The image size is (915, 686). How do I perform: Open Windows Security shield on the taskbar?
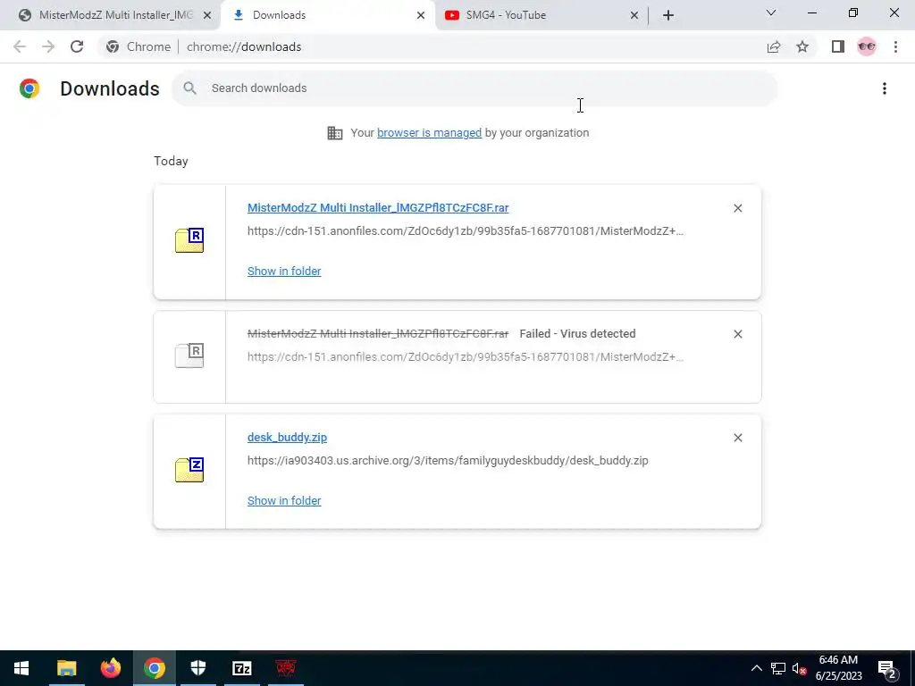point(198,668)
